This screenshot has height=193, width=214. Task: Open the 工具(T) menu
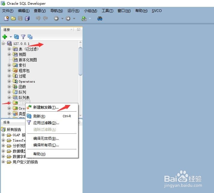pos(107,10)
